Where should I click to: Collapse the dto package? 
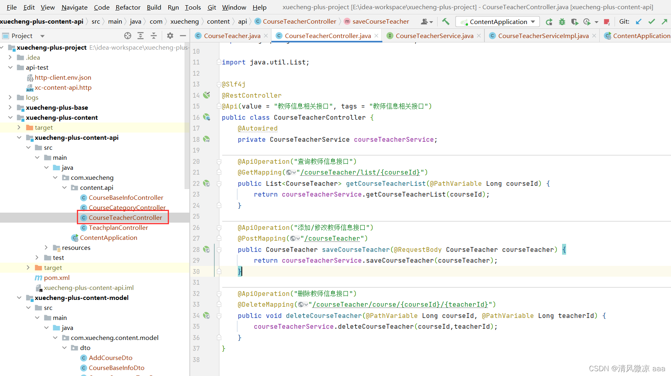(x=64, y=348)
